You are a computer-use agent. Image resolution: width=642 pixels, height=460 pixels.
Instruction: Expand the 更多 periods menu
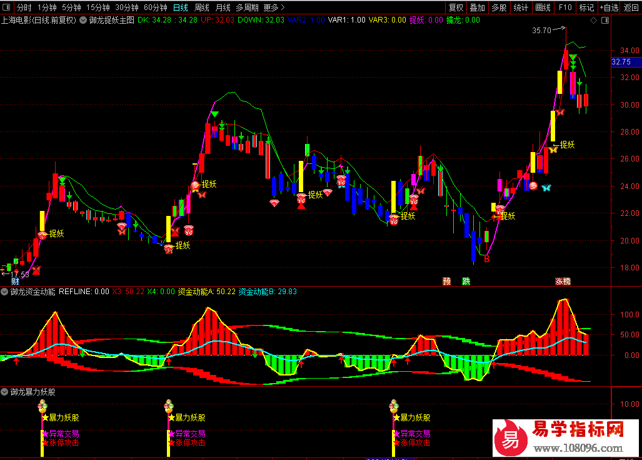click(x=274, y=8)
